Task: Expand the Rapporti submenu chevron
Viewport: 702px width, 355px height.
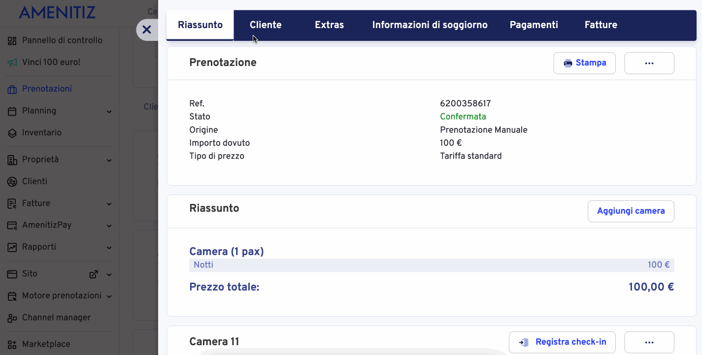Action: click(109, 248)
